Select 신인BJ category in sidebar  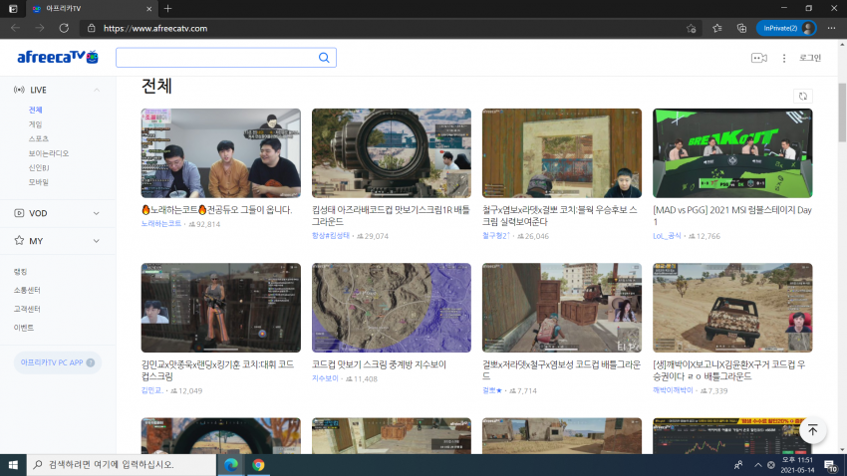click(x=38, y=168)
